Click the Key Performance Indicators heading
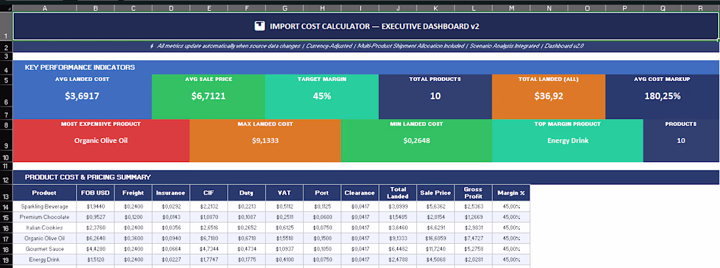Screen dimensions: 720x268 coord(80,67)
